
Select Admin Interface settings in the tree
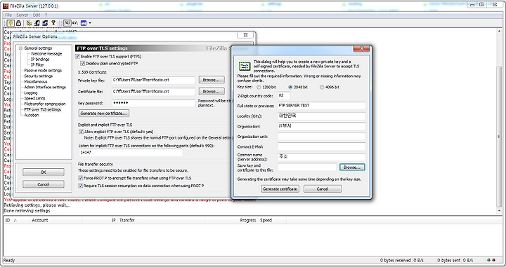coord(45,87)
